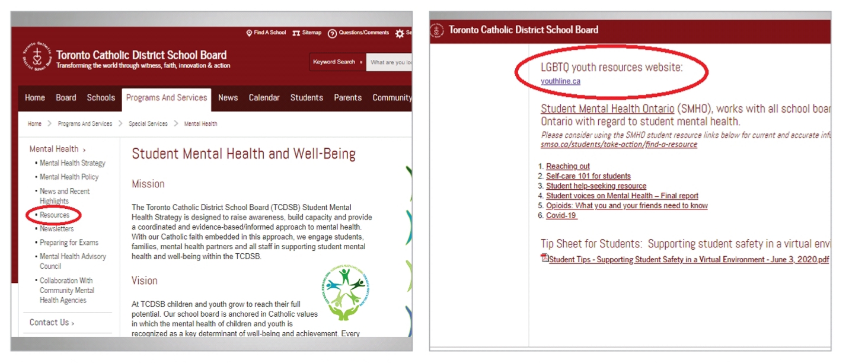Open the Community menu item
The image size is (849, 363).
click(392, 98)
